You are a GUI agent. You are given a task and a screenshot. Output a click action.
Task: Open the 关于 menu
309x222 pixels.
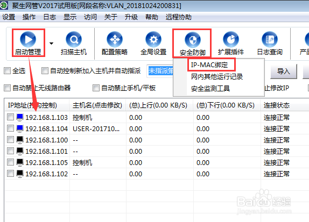pyautogui.click(x=111, y=17)
